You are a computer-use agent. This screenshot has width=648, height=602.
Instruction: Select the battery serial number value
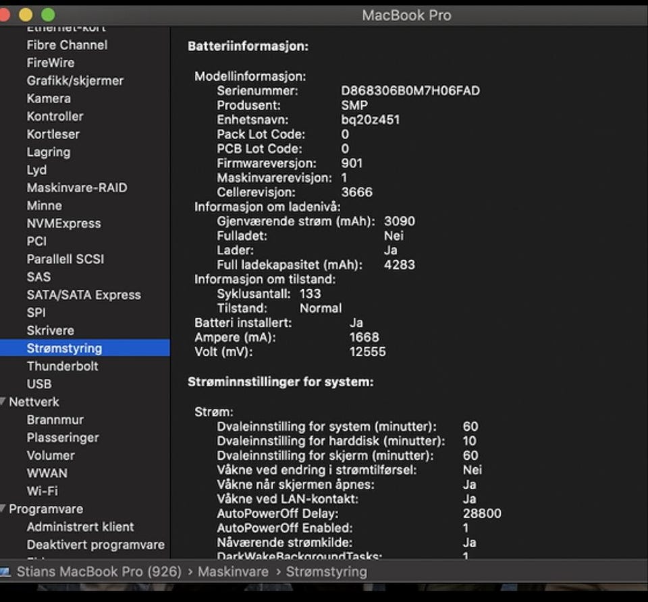click(x=410, y=90)
